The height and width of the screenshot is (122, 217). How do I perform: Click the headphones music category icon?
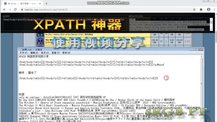[40, 41]
